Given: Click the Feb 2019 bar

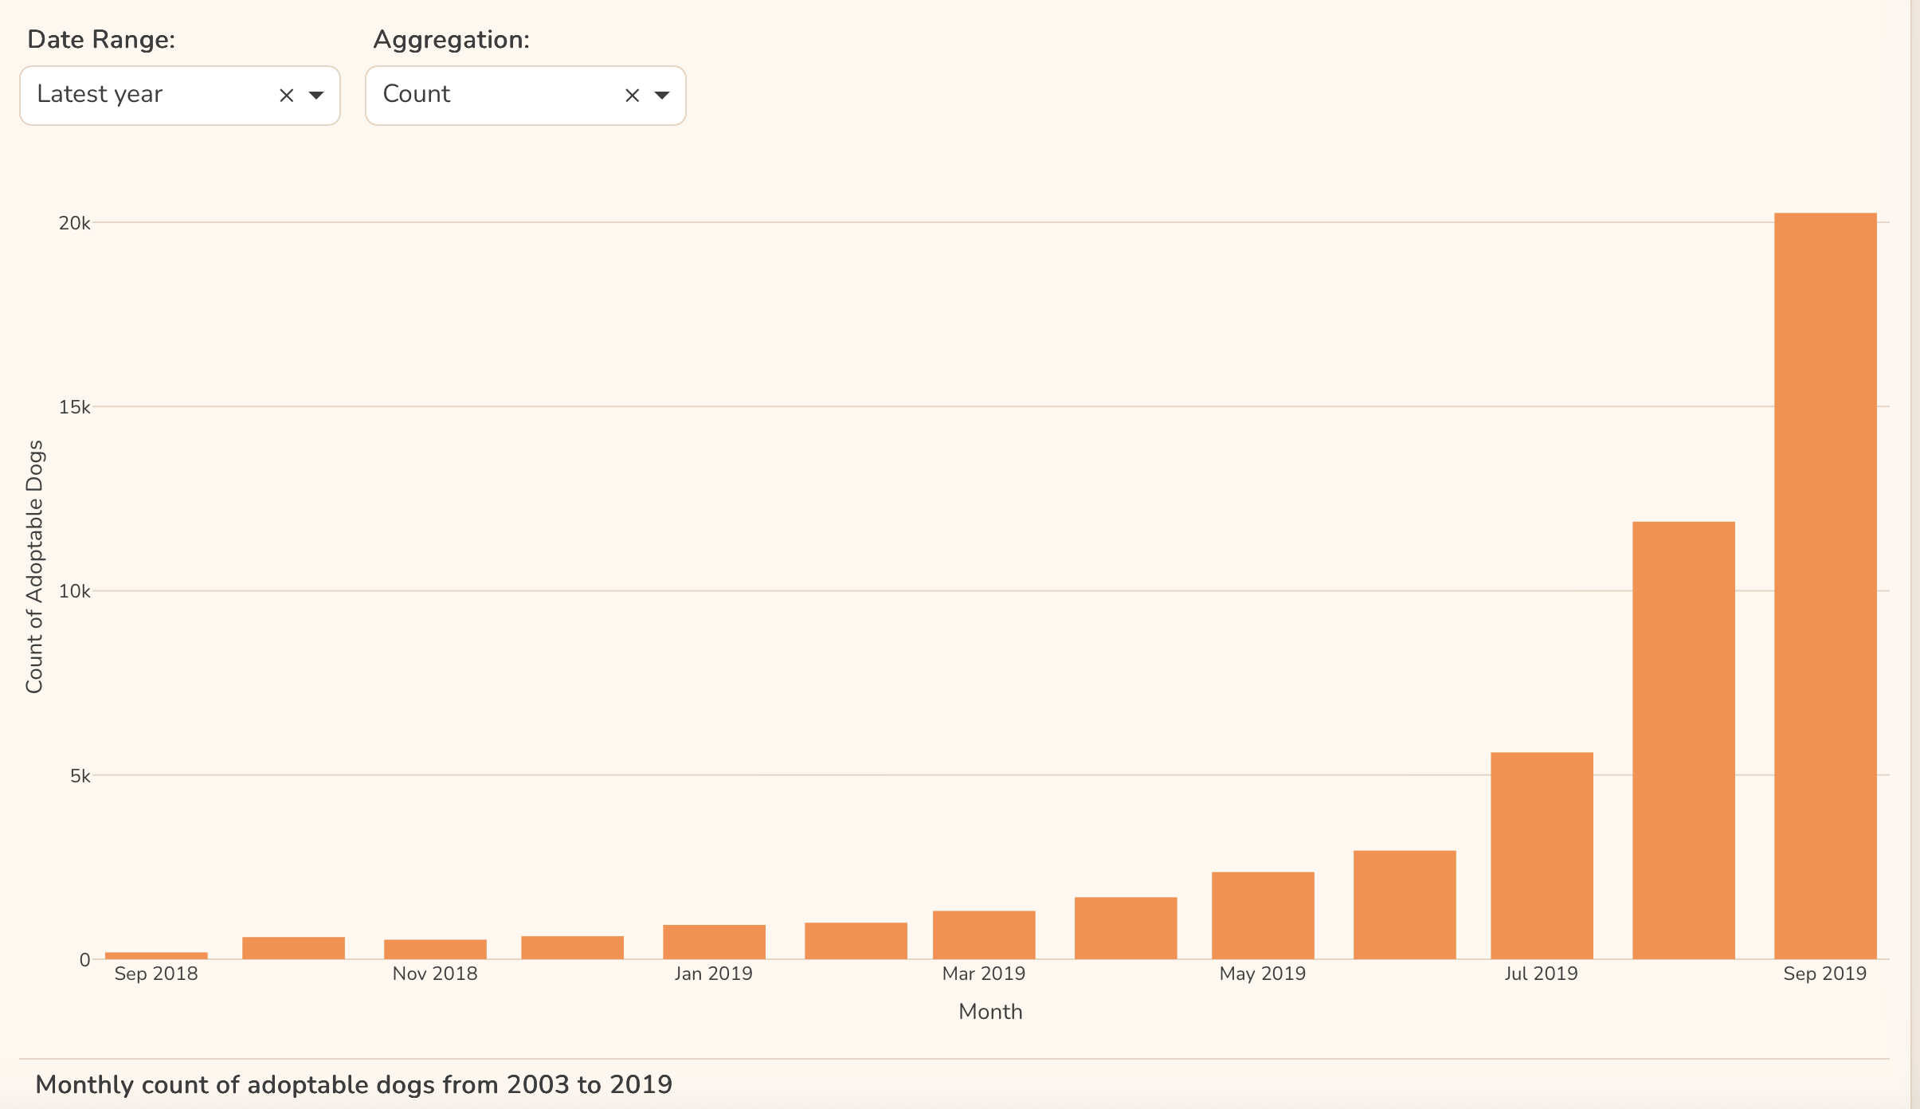Looking at the screenshot, I should pos(856,941).
